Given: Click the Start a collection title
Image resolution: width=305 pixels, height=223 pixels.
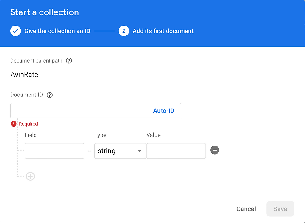Looking at the screenshot, I should tap(45, 12).
